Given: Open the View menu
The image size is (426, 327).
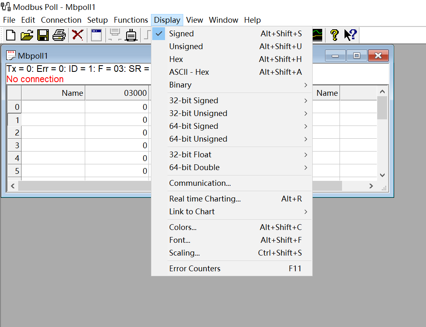Looking at the screenshot, I should [x=194, y=20].
